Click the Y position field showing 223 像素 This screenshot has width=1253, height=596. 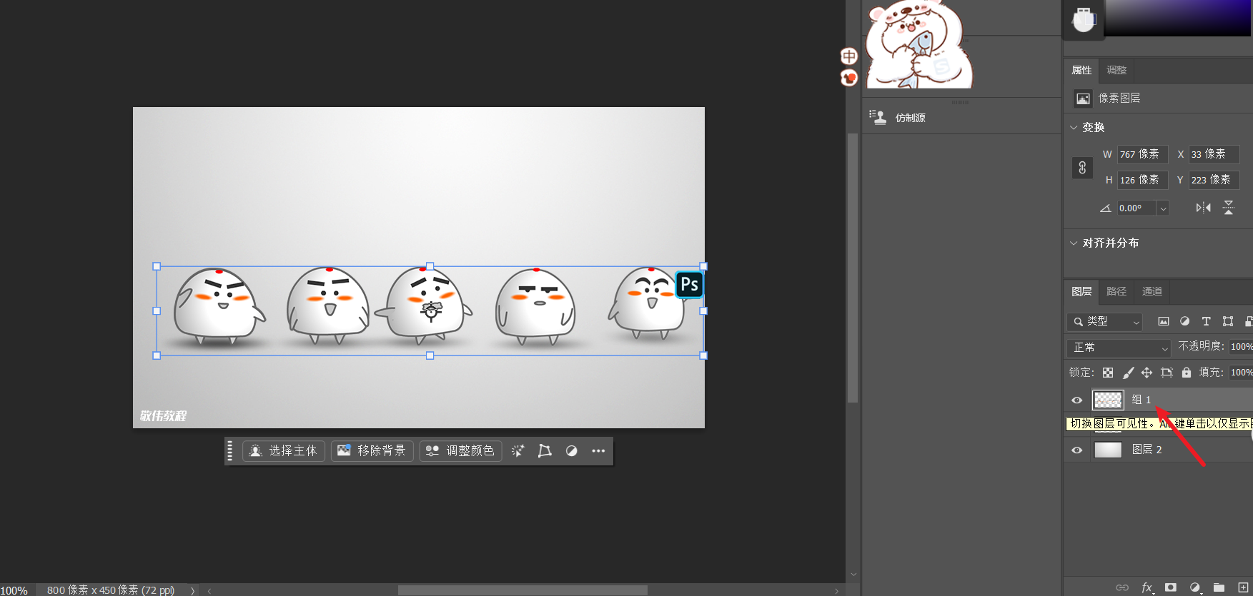[1214, 180]
